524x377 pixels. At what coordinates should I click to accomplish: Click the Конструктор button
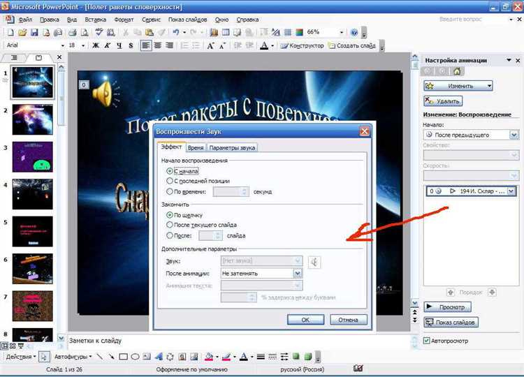click(302, 45)
